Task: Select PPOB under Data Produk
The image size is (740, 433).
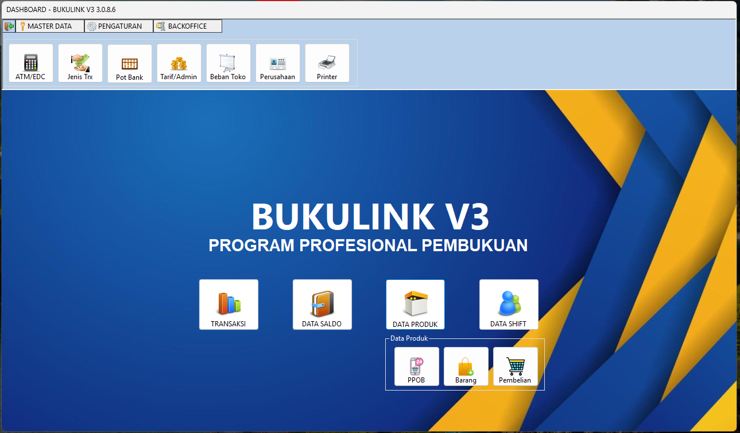Action: click(x=417, y=366)
